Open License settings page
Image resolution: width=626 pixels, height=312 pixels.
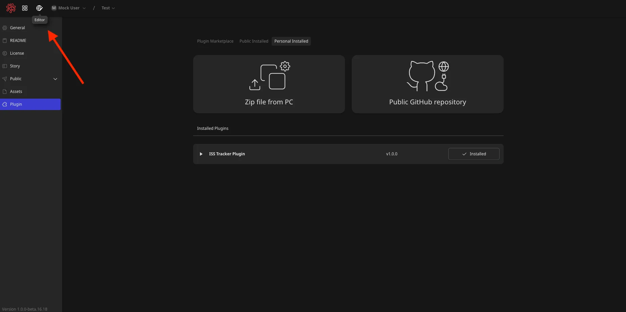point(31,53)
